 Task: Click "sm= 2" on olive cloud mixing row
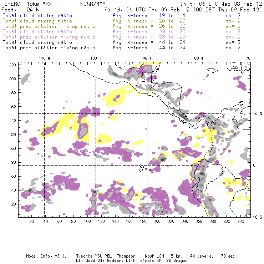coord(233,21)
